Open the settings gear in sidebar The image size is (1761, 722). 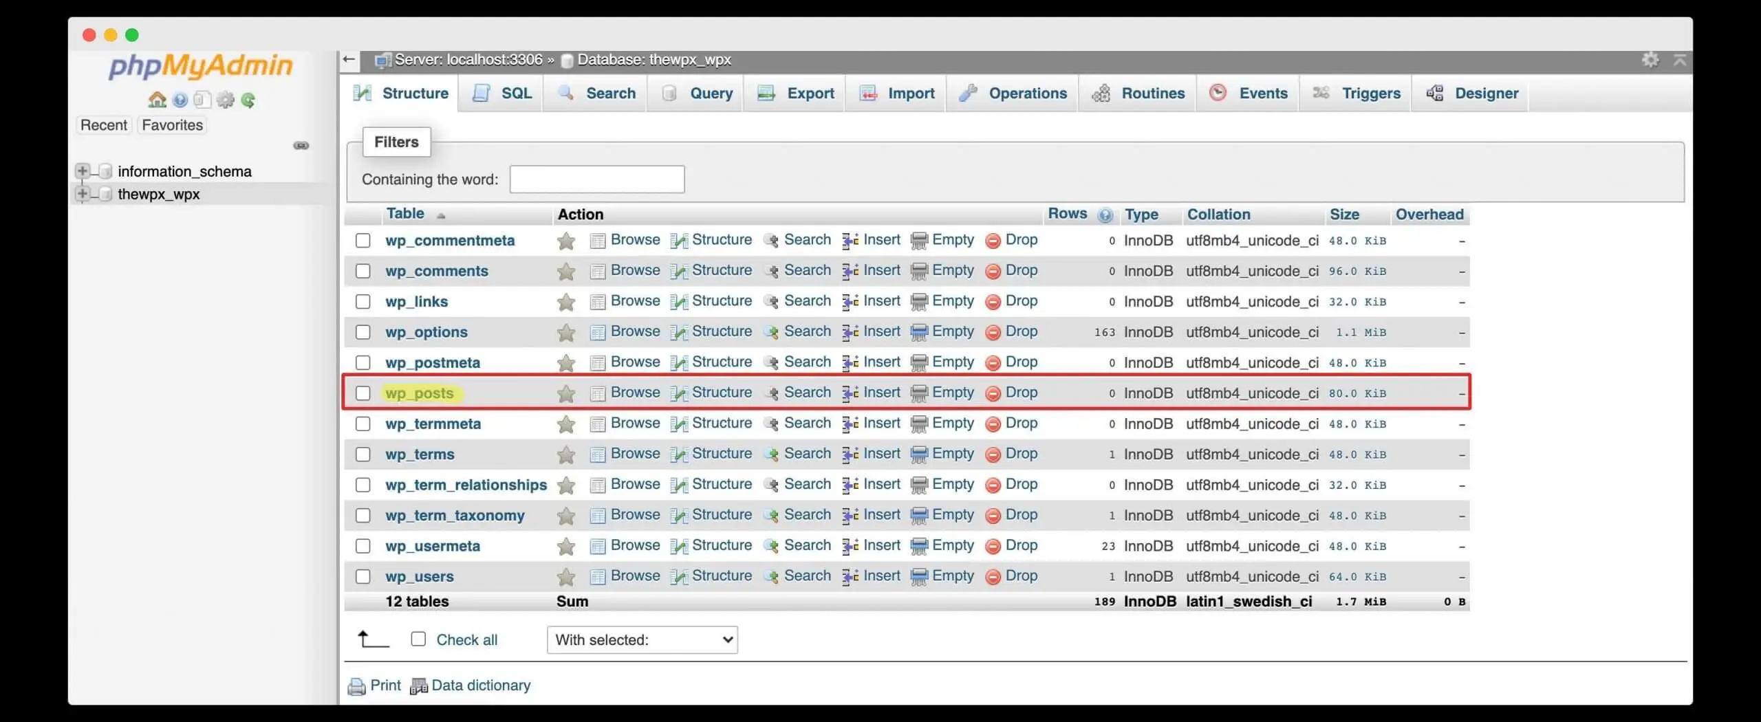(224, 99)
